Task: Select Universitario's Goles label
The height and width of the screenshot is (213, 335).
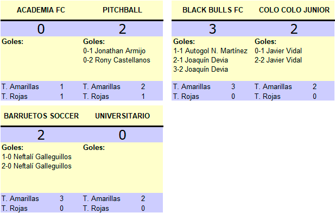Action: pyautogui.click(x=94, y=147)
